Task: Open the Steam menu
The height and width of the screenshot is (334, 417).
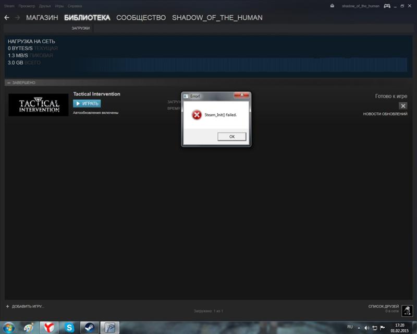Action: [9, 6]
